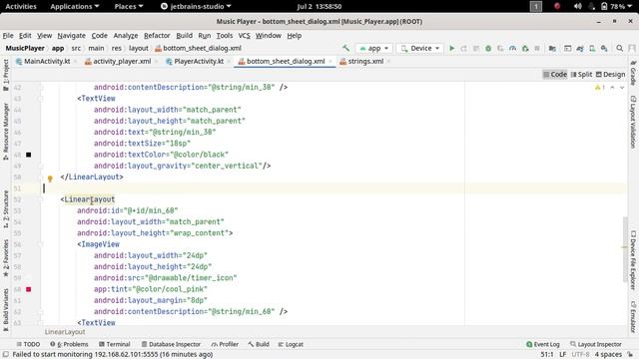
Task: Open the Resource Manager side panel
Action: (6, 131)
